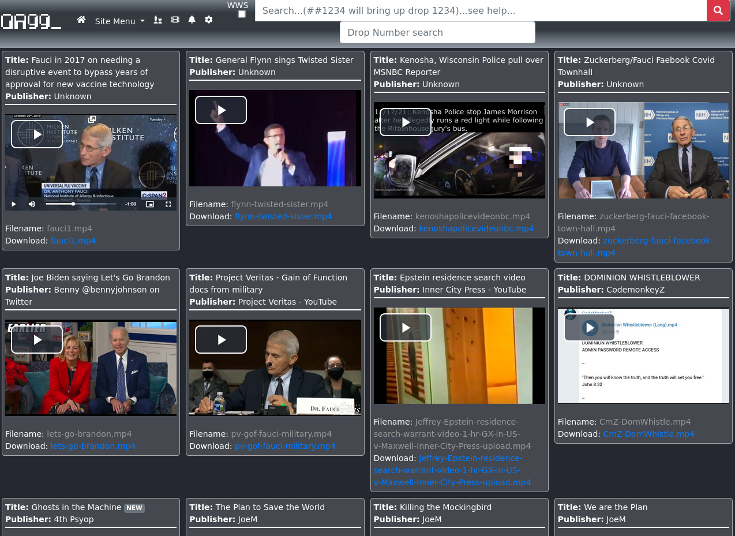This screenshot has height=536, width=735.
Task: Click the 'Joe Biden saying Let's Go Brandon' title
Action: pos(101,278)
